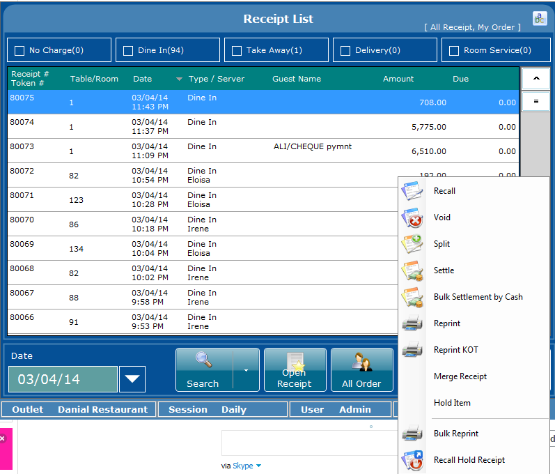Viewport: 555px width, 474px height.
Task: Click the Open Receipt button
Action: (x=295, y=370)
